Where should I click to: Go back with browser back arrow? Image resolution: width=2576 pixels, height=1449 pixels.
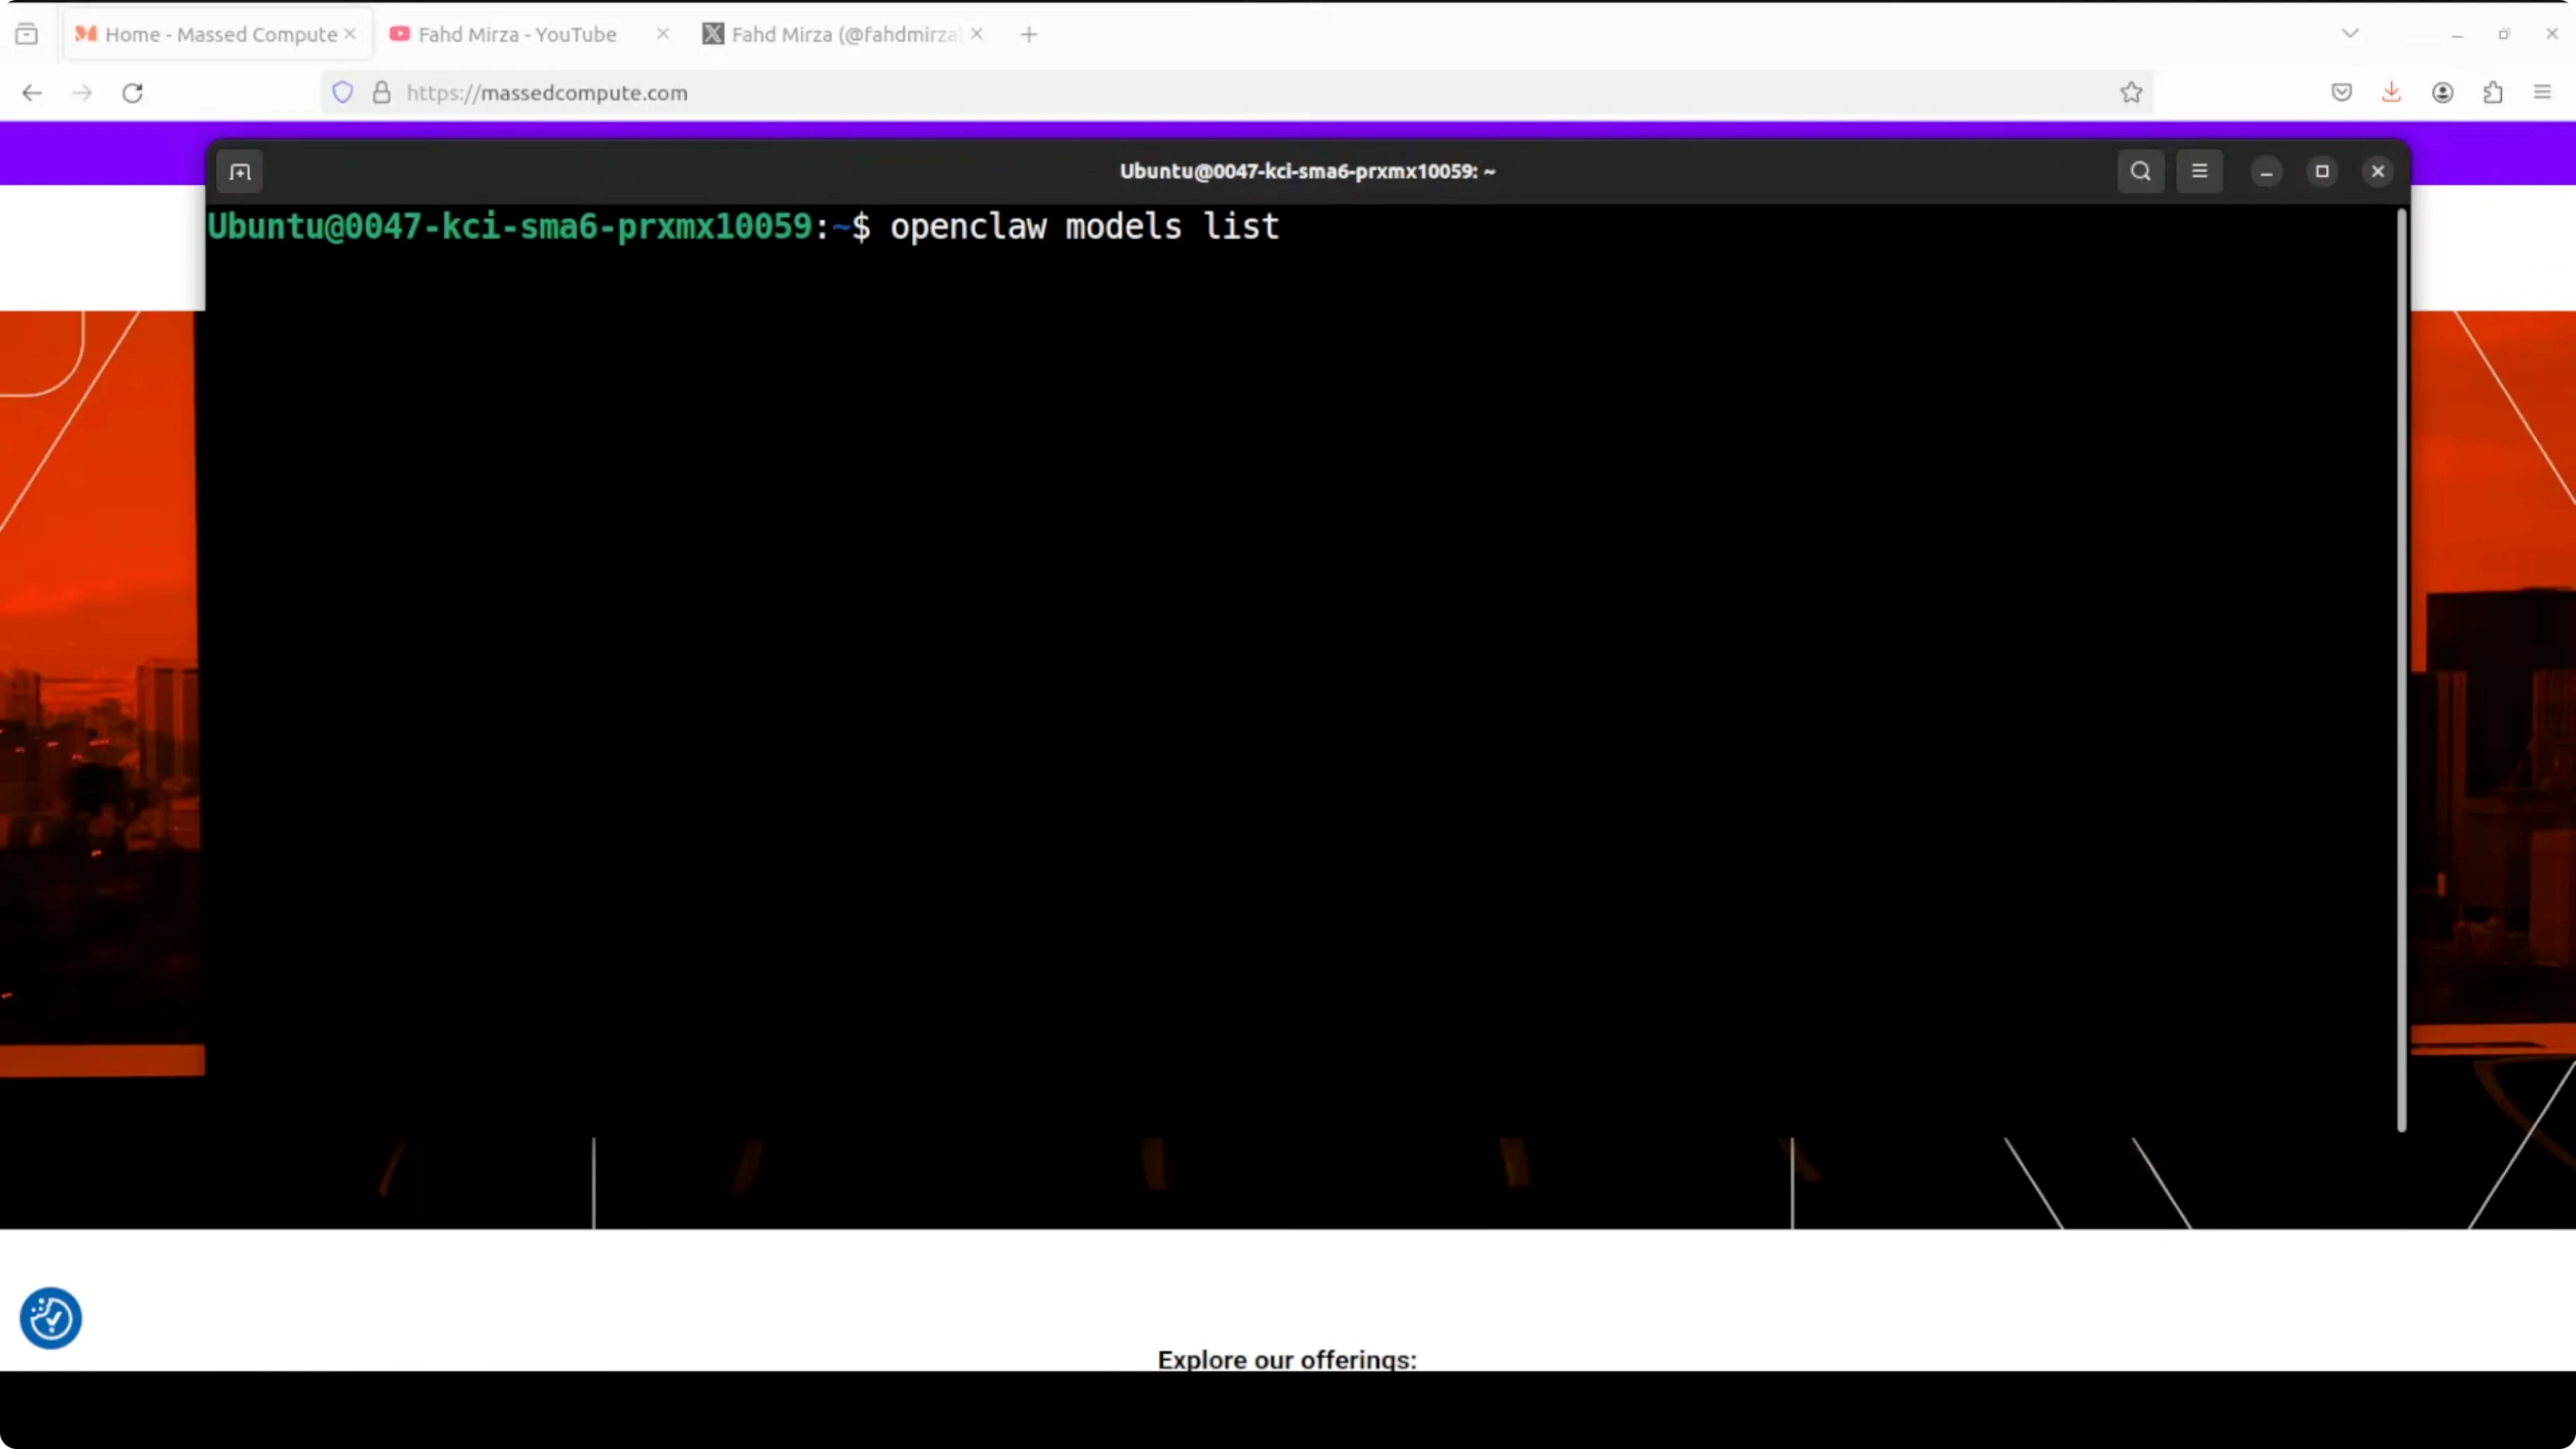[32, 93]
